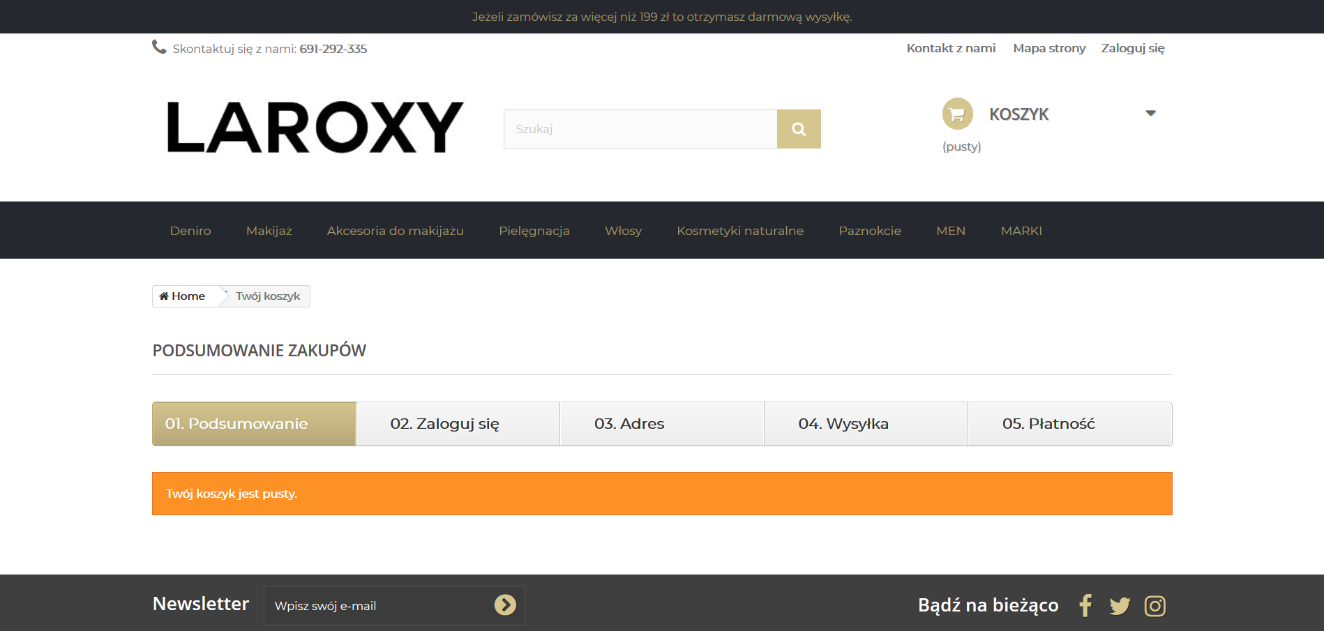
Task: Click the phone icon beside contact number
Action: tap(159, 47)
